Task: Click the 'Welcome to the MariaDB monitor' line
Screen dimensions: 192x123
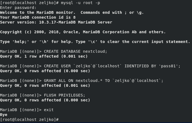Action: tap(72, 12)
